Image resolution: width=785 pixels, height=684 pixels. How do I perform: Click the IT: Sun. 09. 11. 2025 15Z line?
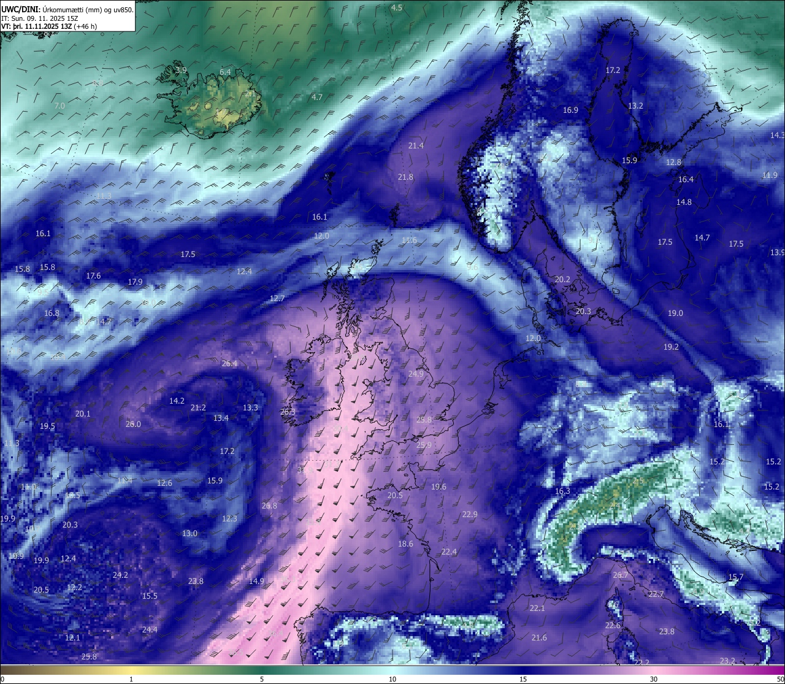[40, 18]
